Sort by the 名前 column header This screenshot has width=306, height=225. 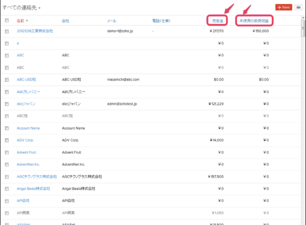pos(21,21)
